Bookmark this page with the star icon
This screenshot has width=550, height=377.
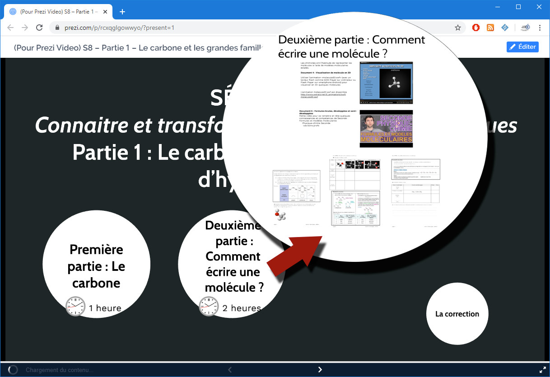tap(458, 28)
